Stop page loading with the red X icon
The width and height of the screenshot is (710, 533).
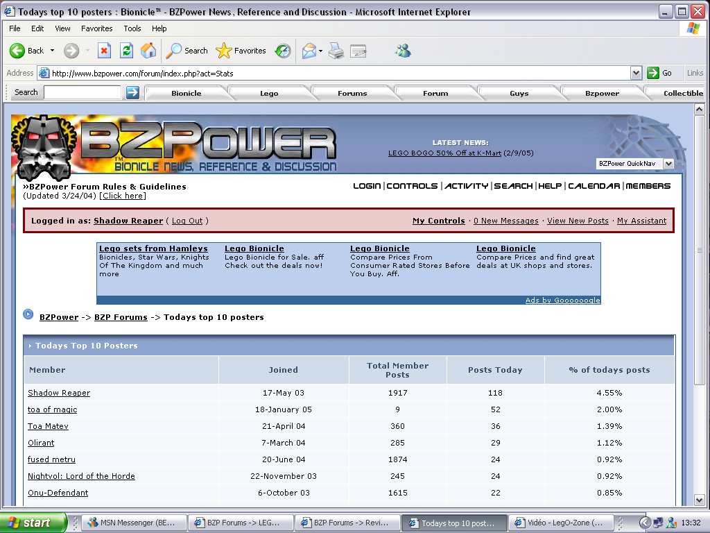tap(104, 51)
